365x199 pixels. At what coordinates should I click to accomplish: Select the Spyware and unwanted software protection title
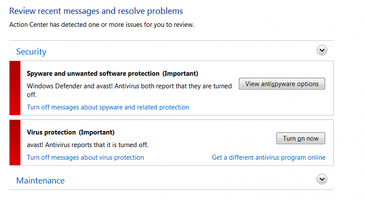(x=93, y=74)
